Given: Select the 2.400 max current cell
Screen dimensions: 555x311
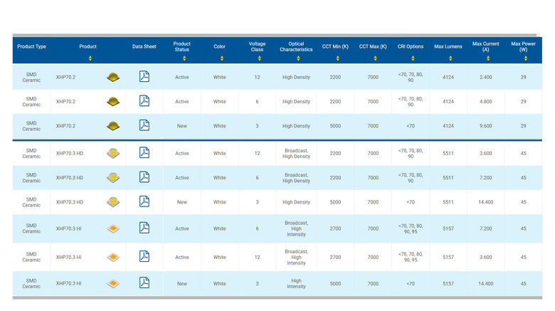Looking at the screenshot, I should 485,77.
